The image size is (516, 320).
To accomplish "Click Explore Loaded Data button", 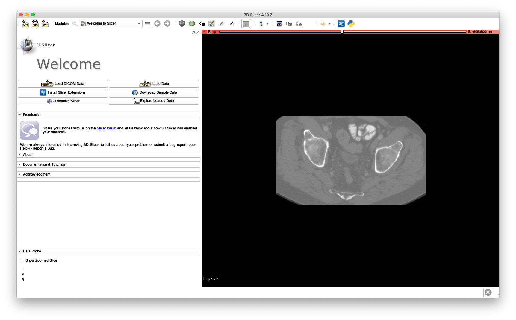I will tap(154, 101).
